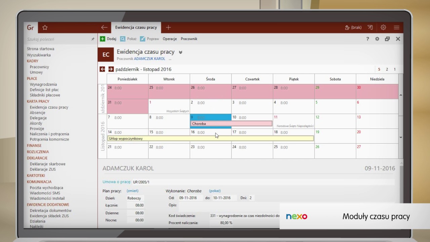The height and width of the screenshot is (242, 430).
Task: Switch calendar to 2 weeks view
Action: pos(387,69)
